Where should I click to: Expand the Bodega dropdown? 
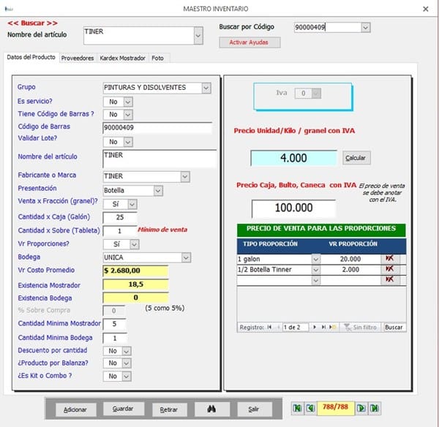coord(185,257)
